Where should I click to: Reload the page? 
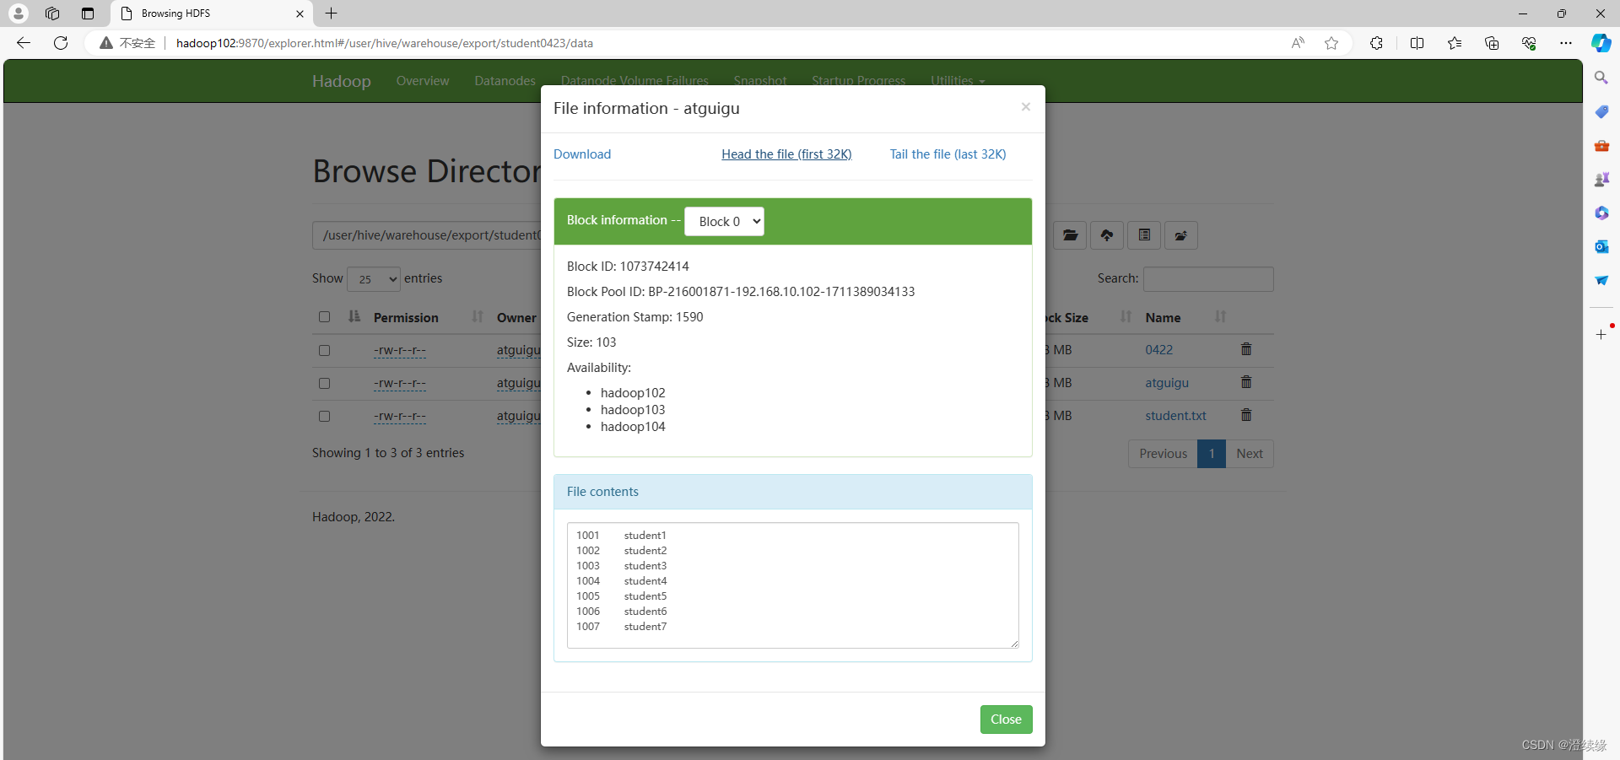(61, 43)
